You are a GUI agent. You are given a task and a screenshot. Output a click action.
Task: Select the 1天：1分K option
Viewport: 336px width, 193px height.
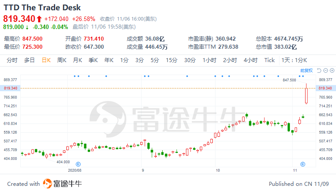[294, 60]
